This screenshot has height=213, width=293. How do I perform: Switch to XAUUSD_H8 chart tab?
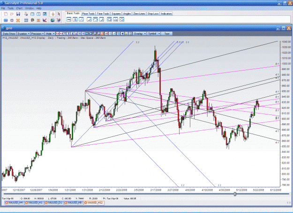coord(73,202)
